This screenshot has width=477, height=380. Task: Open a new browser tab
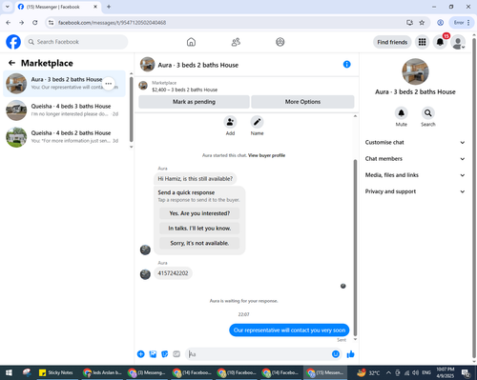tap(109, 7)
